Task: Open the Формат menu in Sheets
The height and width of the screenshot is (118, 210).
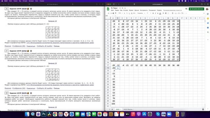Action: (131, 10)
